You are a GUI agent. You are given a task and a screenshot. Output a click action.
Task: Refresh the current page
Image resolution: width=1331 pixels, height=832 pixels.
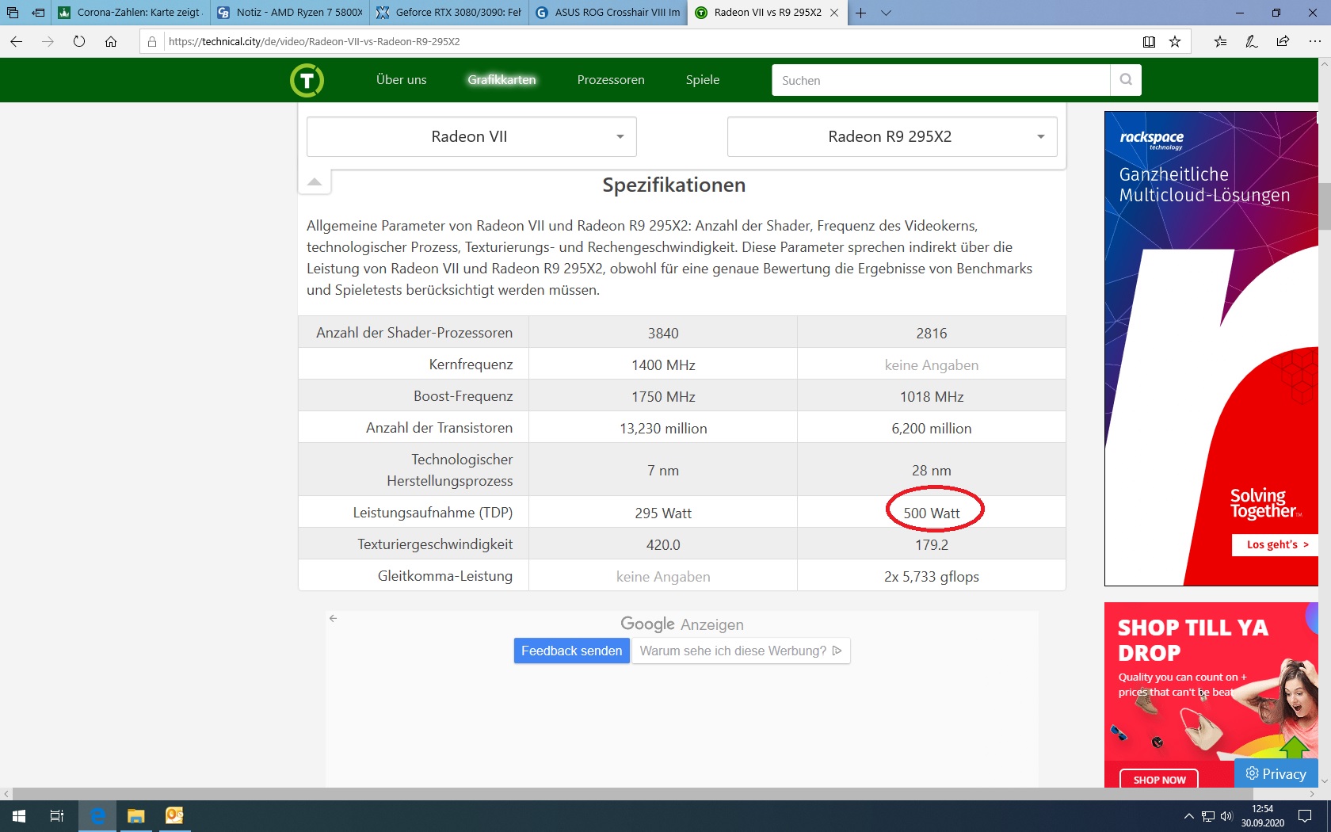tap(79, 41)
